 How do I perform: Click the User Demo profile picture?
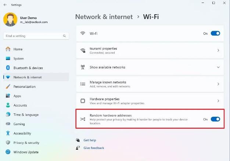[x=10, y=20]
